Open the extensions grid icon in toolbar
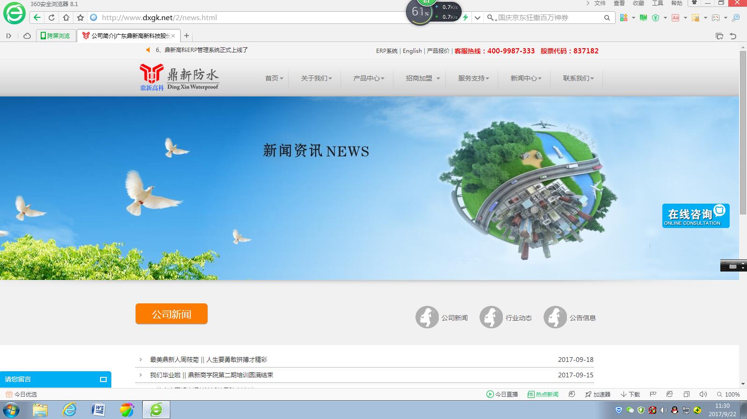The width and height of the screenshot is (747, 419). tap(624, 18)
